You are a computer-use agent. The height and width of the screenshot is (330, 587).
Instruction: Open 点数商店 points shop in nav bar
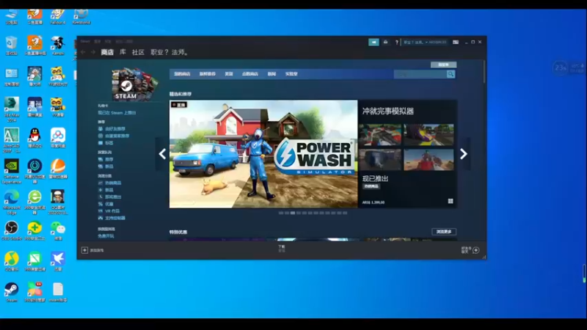(250, 74)
